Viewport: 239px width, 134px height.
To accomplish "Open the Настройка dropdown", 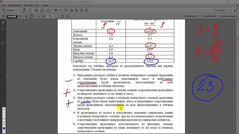I will click(x=221, y=10).
